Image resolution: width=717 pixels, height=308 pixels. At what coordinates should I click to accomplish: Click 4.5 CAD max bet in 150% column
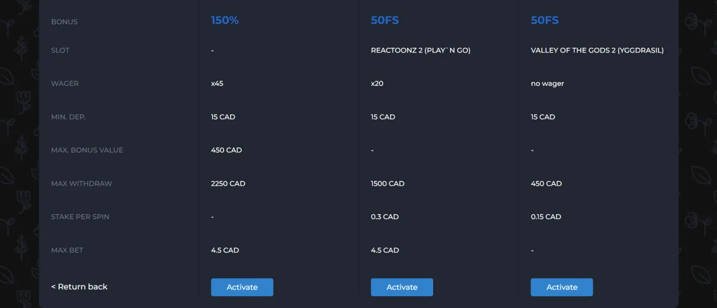click(225, 251)
